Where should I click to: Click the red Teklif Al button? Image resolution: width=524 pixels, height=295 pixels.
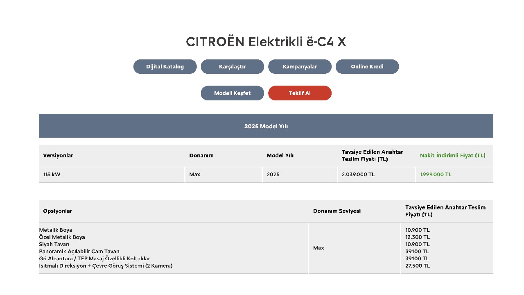pos(300,93)
